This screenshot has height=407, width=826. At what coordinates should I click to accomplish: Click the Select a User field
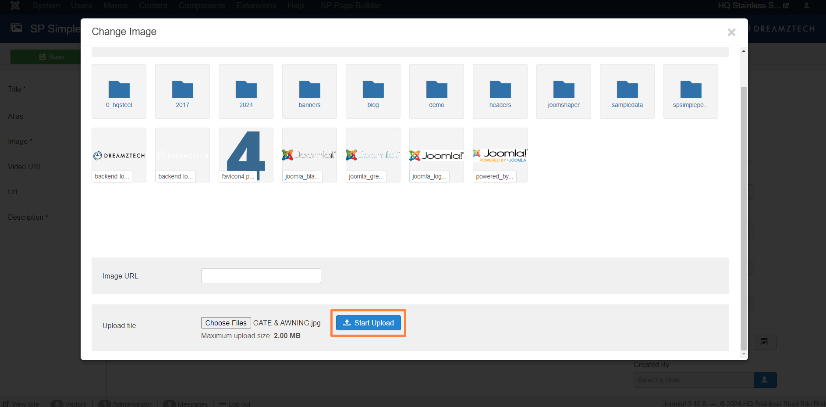(x=694, y=380)
